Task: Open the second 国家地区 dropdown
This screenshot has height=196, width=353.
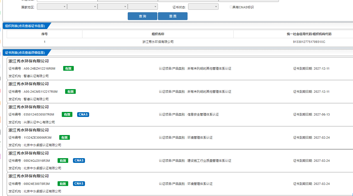Action: click(82, 7)
